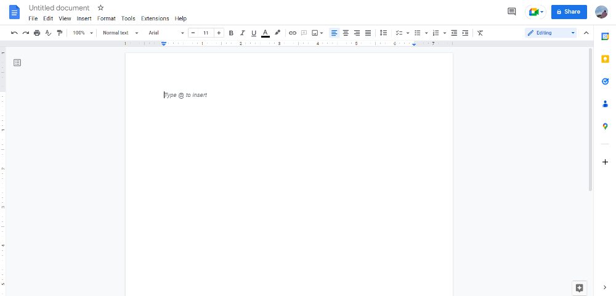Viewport: 616px width, 296px height.
Task: Open the Insert menu
Action: click(84, 18)
